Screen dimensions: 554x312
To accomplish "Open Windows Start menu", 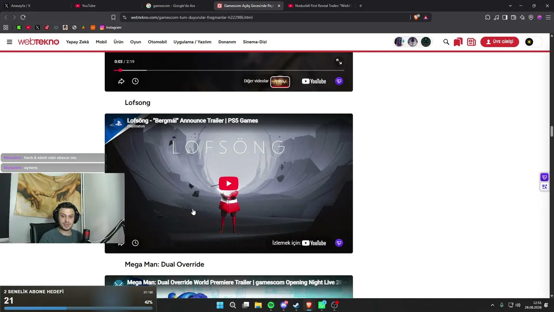I will (220, 305).
